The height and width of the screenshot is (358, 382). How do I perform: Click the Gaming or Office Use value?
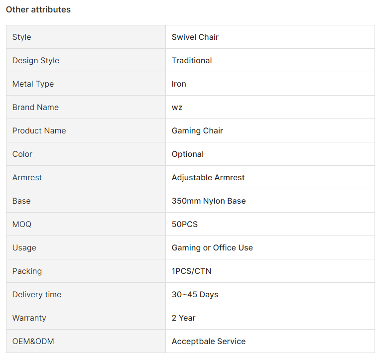(x=212, y=247)
